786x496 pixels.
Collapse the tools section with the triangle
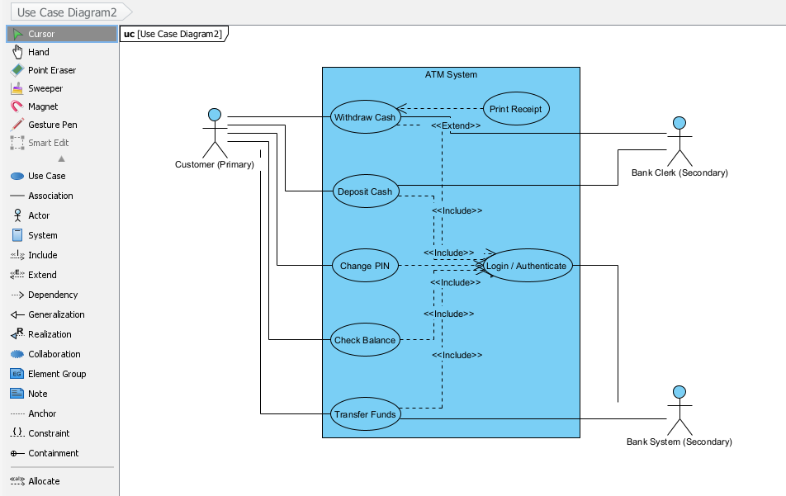(x=62, y=158)
